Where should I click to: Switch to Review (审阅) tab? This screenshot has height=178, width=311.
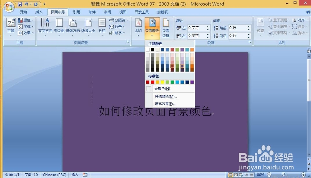[108, 12]
